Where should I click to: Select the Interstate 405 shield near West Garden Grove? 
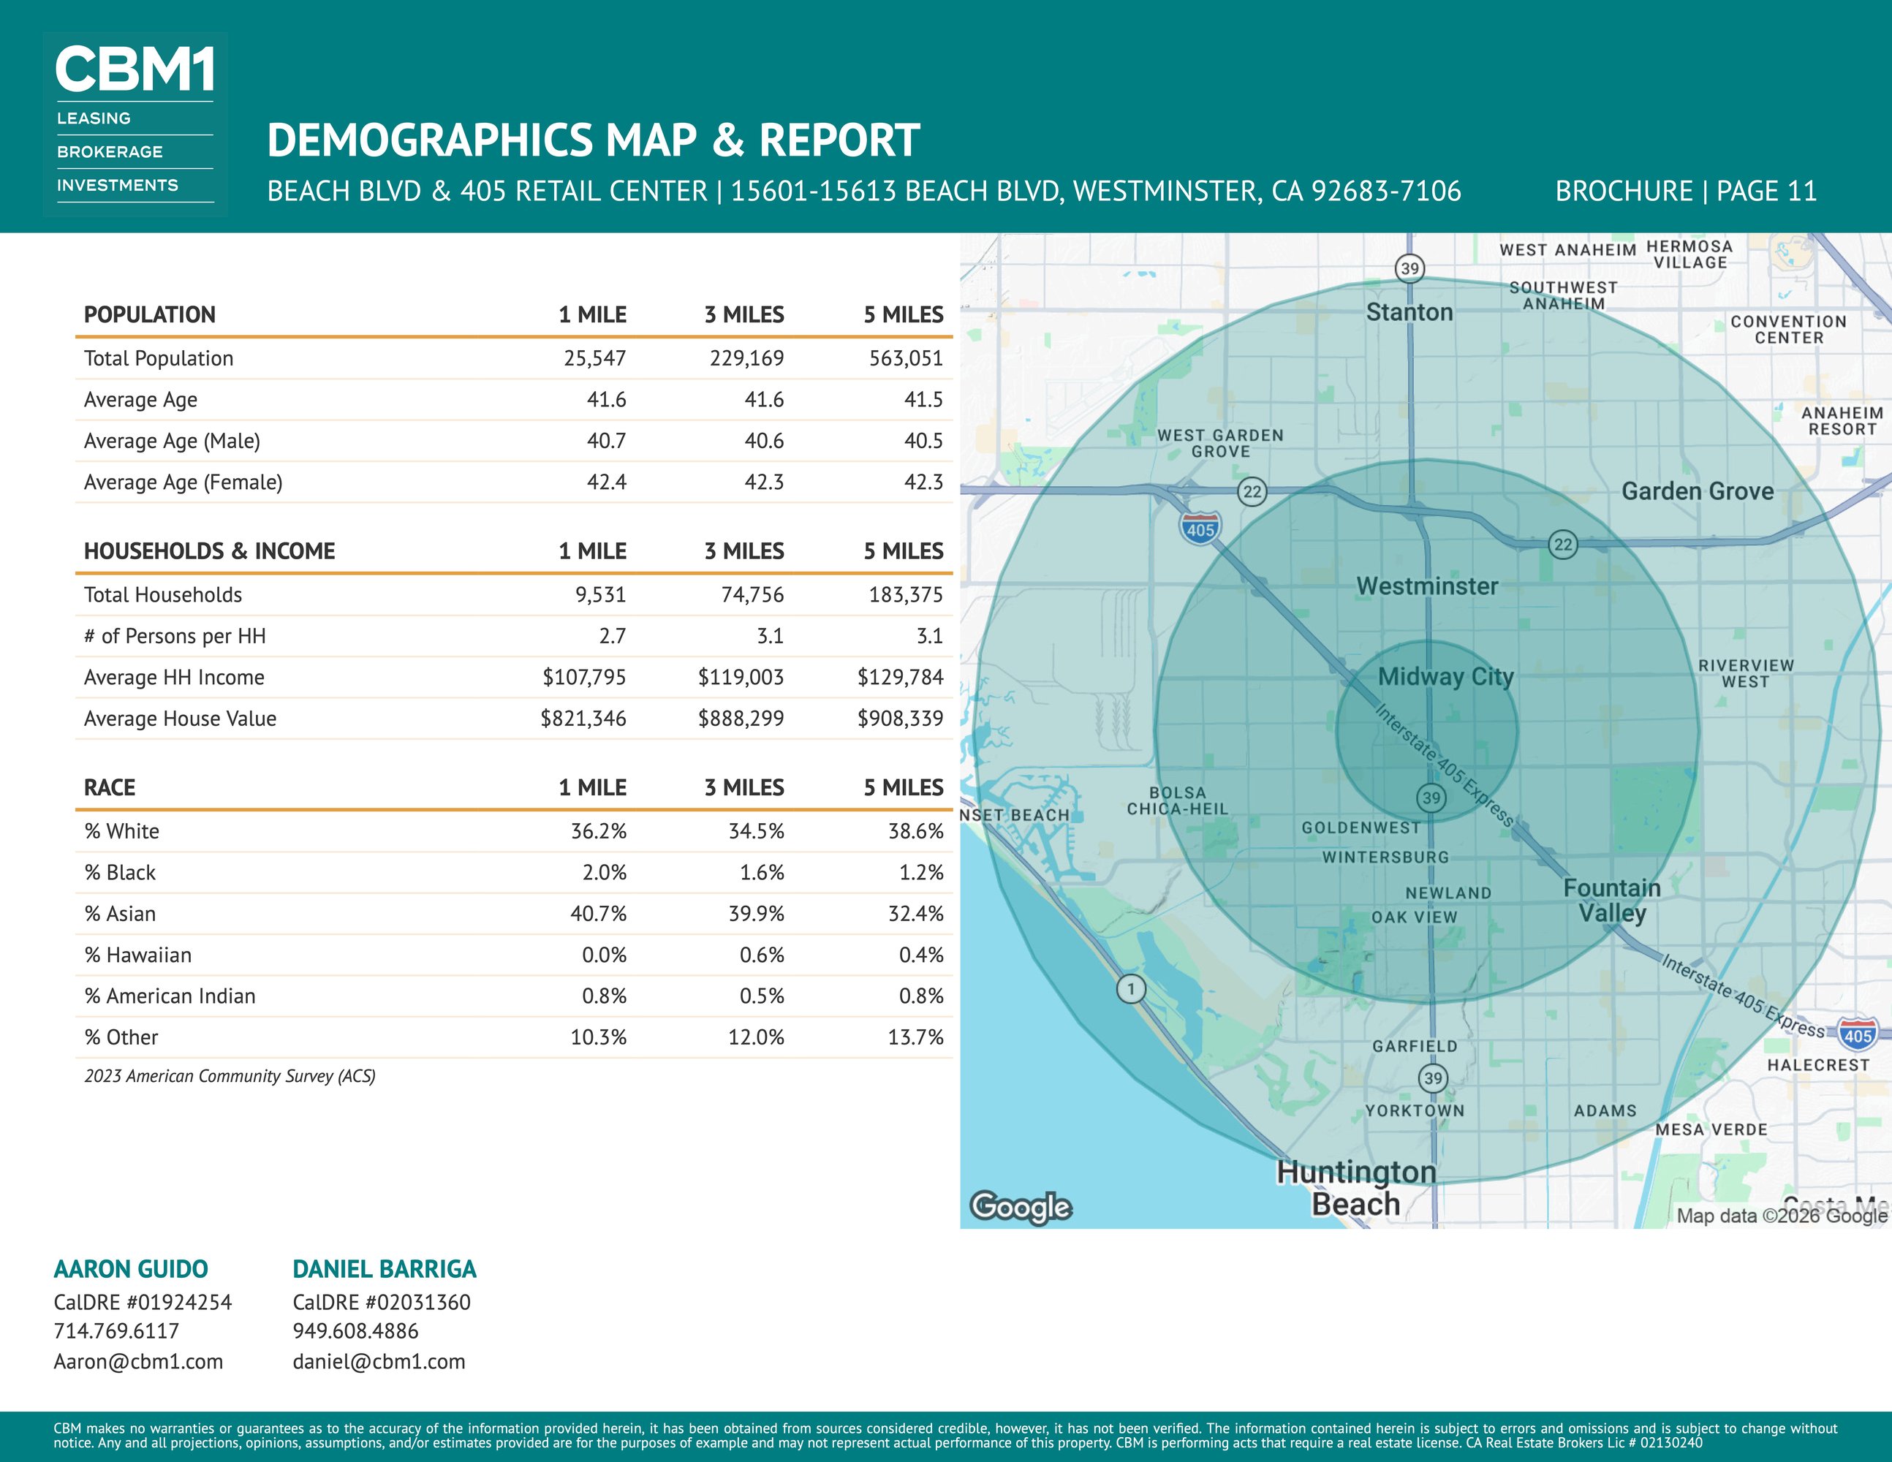pyautogui.click(x=1200, y=529)
